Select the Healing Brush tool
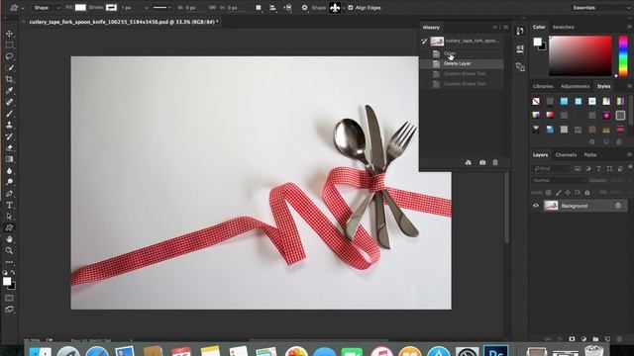 pyautogui.click(x=9, y=102)
